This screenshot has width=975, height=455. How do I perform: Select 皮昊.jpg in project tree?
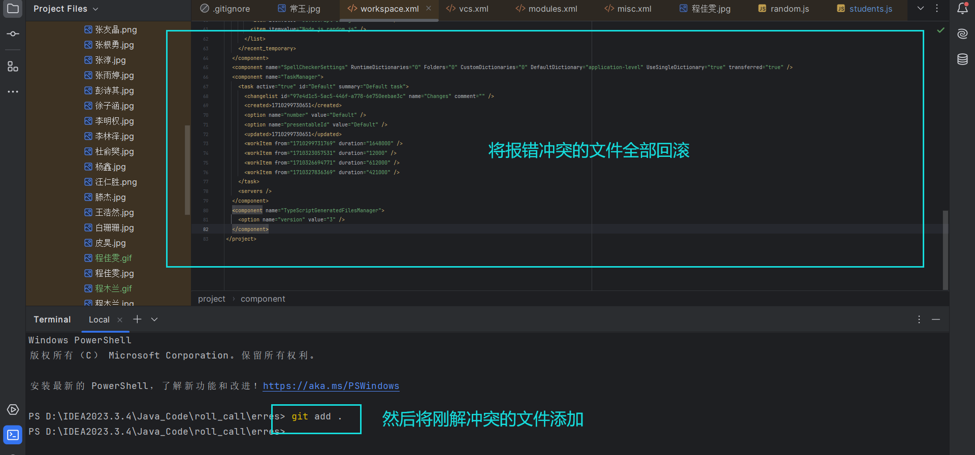(x=105, y=243)
